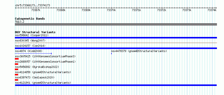Click the red nsv4114658 variant block

pos(17,75)
